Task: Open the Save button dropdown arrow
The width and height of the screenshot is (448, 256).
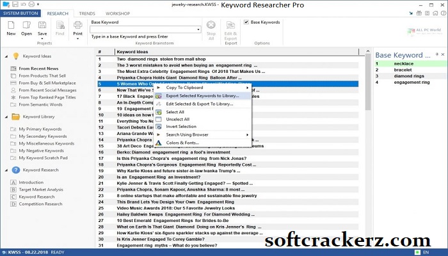Action: (42, 38)
